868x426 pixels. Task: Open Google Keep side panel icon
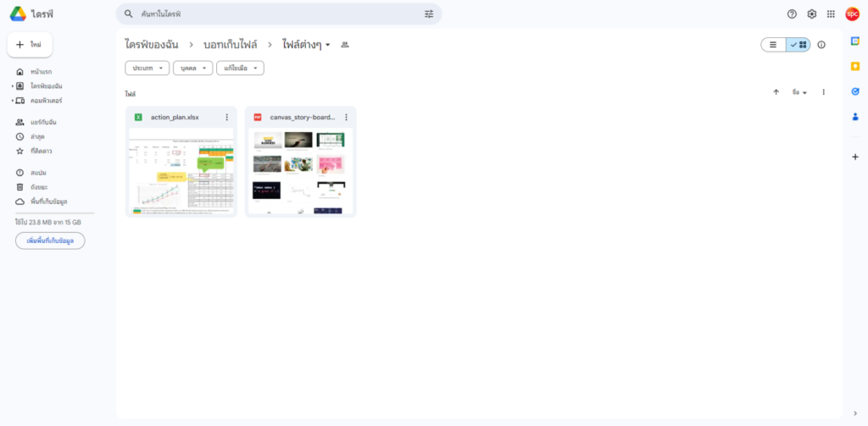point(854,66)
